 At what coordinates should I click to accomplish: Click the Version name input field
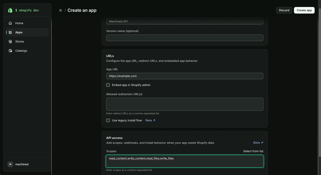coord(185,38)
